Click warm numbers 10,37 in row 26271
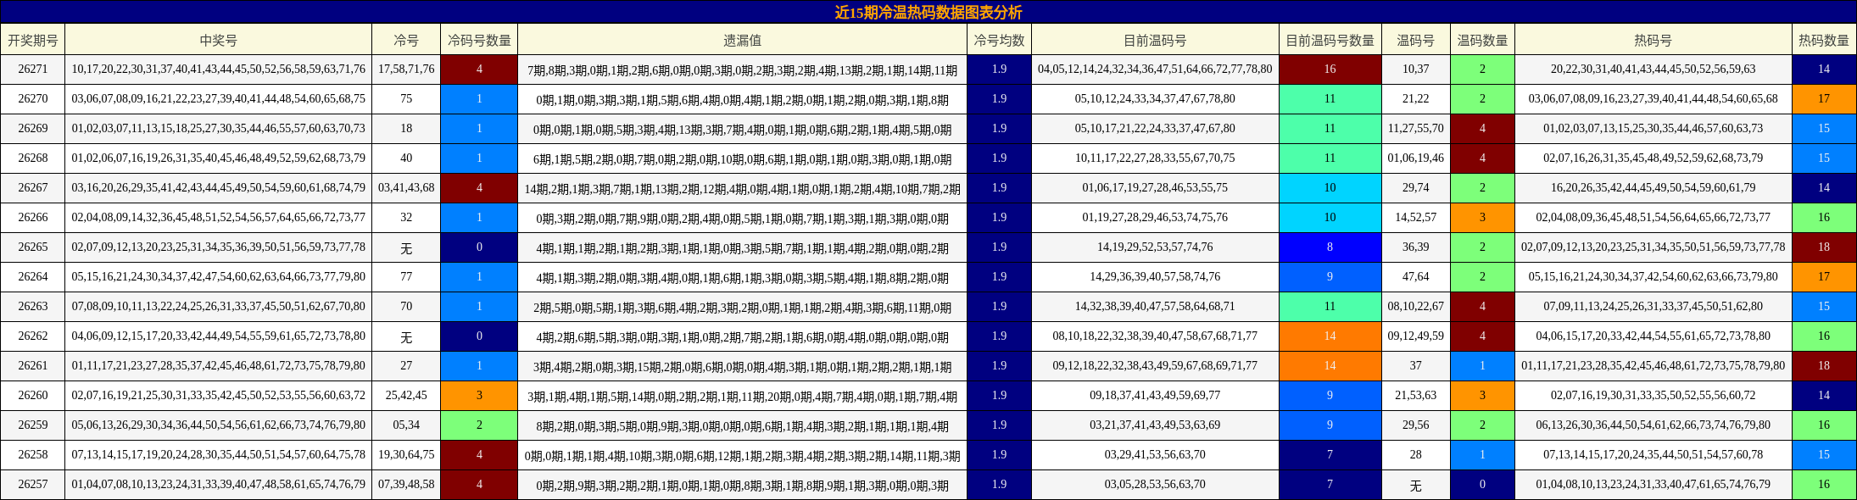Screen dimensions: 1857x500 tap(1415, 69)
